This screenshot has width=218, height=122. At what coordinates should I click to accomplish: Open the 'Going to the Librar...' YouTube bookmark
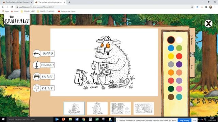click(x=67, y=11)
